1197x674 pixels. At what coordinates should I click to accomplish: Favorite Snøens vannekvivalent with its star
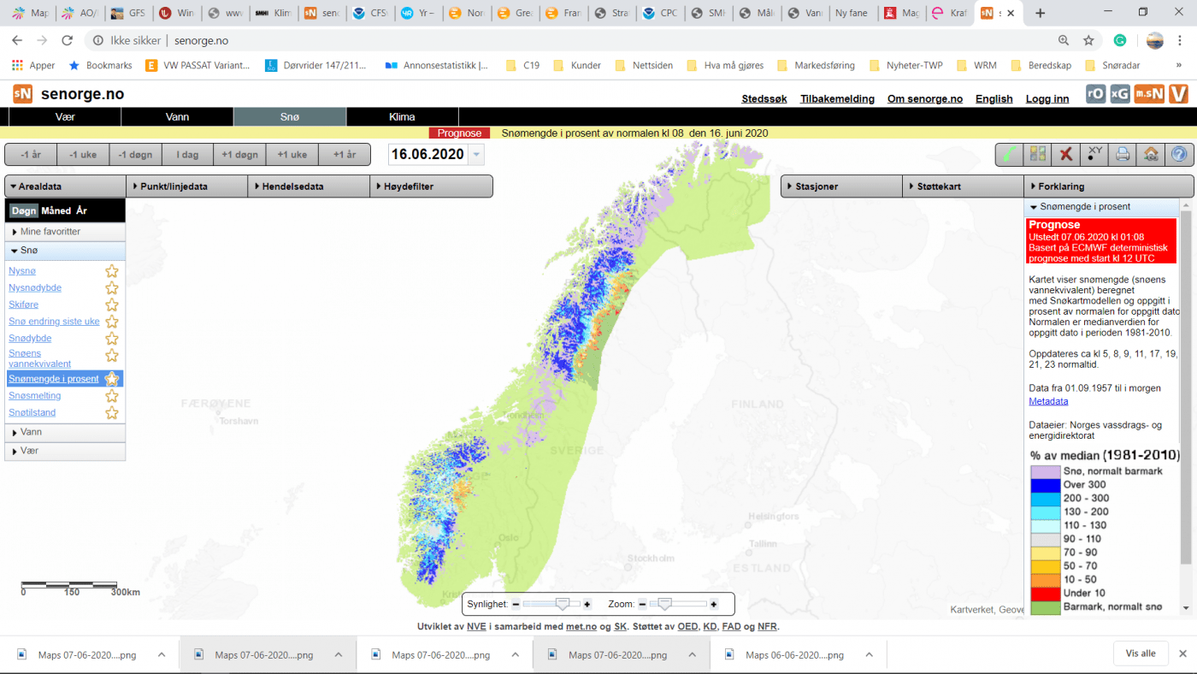[x=111, y=356]
